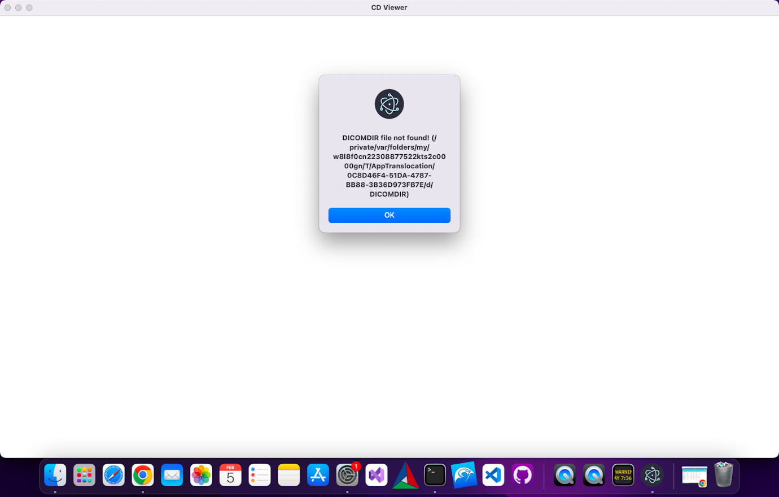Open Terminal from the Dock
The height and width of the screenshot is (497, 779).
(435, 475)
